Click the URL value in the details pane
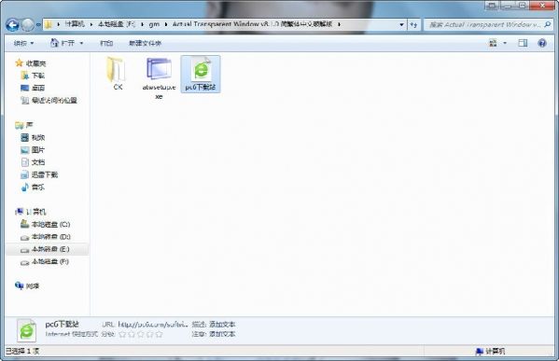Image resolution: width=559 pixels, height=361 pixels. 153,325
